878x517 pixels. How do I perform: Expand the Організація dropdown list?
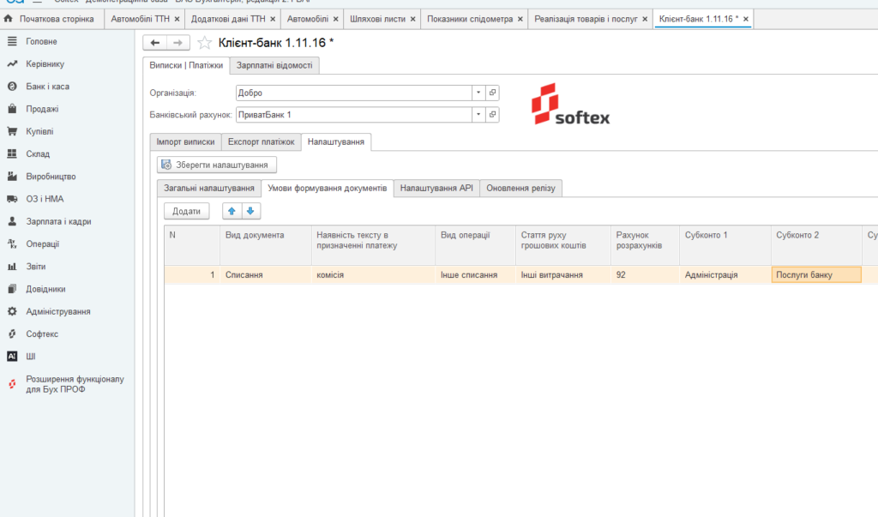(x=478, y=93)
